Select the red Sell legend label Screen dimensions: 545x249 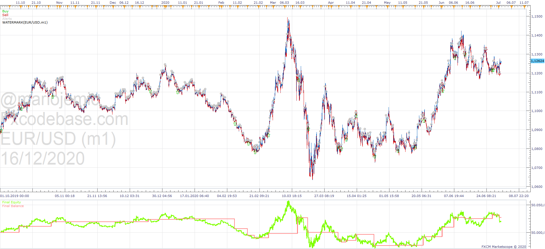[5, 15]
